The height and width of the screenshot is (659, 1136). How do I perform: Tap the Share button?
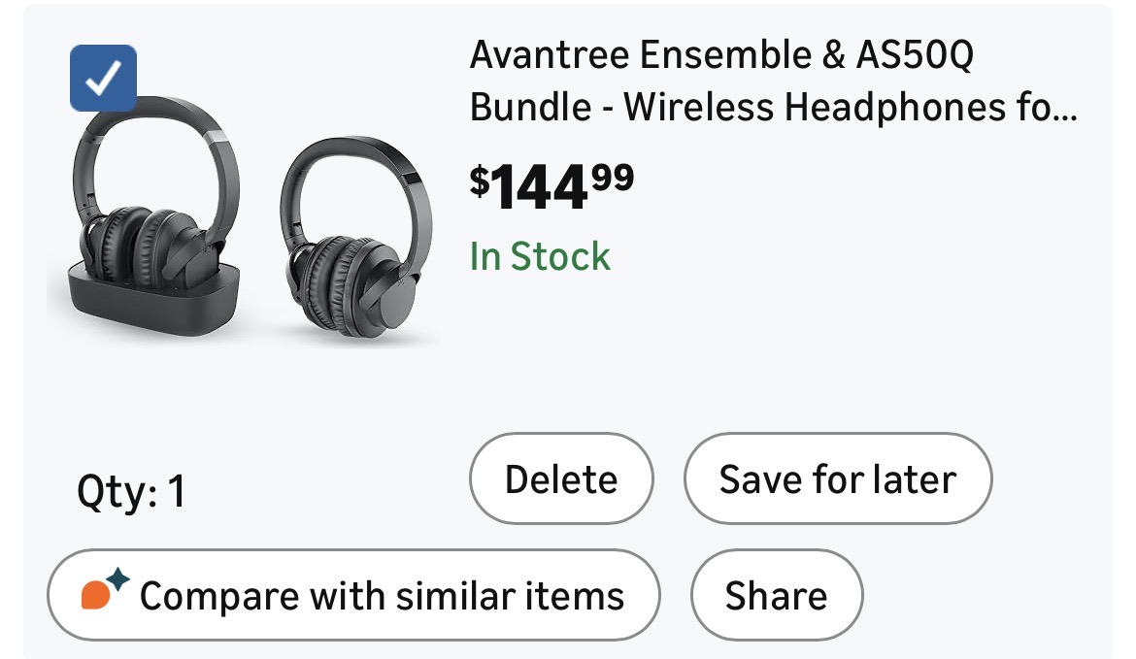(x=776, y=595)
